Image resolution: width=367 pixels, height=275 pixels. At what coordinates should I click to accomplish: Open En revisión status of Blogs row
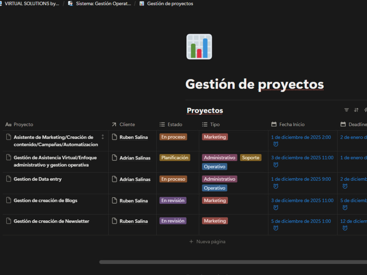(173, 201)
